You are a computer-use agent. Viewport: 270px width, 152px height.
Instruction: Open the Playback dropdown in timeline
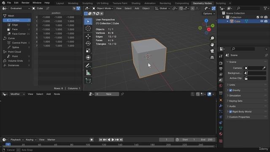click(17, 140)
